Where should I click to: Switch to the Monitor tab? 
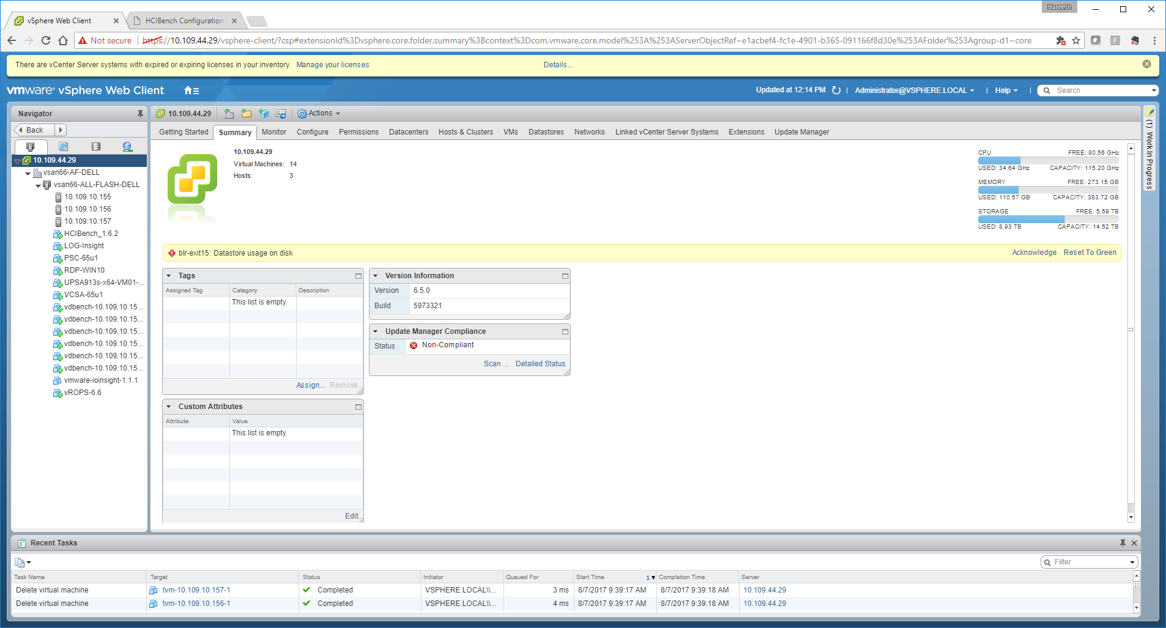[273, 132]
